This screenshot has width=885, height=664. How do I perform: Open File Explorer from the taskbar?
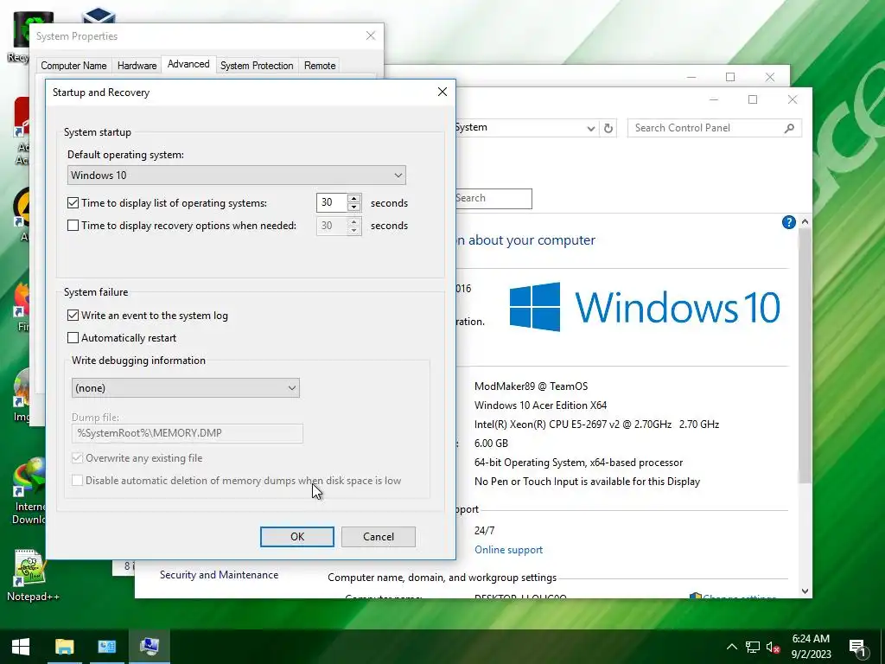point(64,647)
